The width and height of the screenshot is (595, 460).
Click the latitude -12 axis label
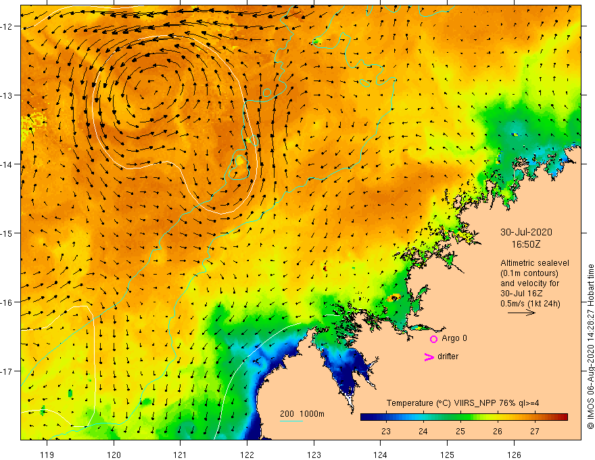pos(7,26)
